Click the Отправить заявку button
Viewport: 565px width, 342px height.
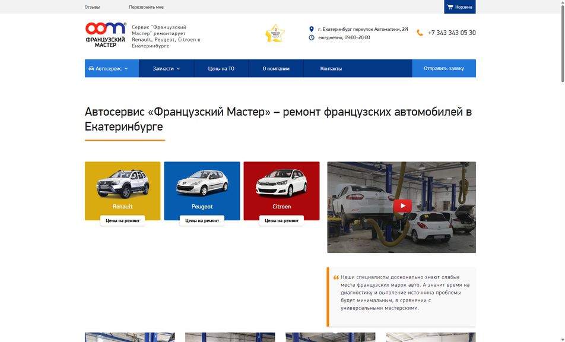point(444,68)
